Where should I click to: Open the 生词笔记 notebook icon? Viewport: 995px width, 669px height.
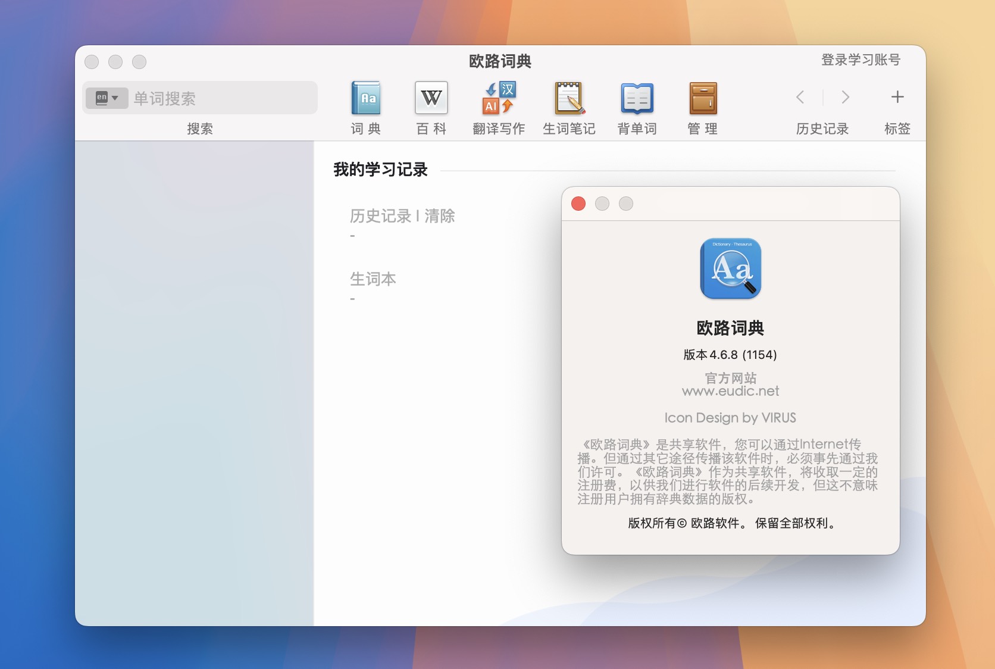(569, 98)
